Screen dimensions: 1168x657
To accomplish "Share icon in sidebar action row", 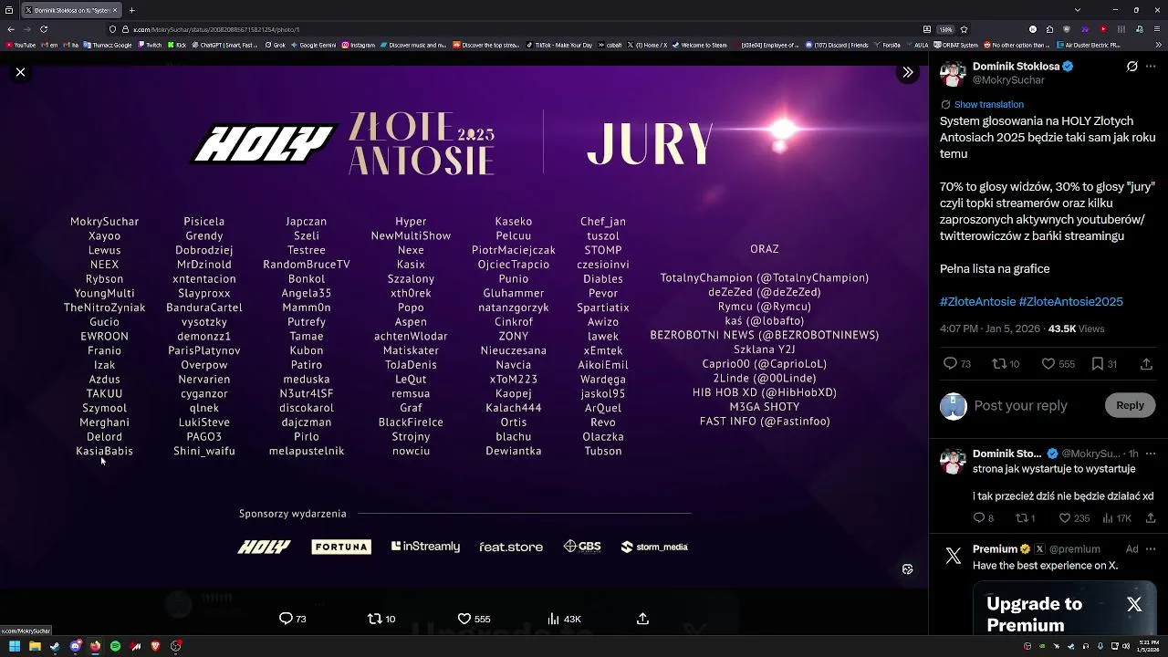I will (x=1146, y=363).
